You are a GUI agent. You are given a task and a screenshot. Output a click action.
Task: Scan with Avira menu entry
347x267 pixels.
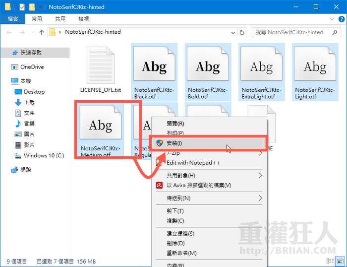point(209,185)
